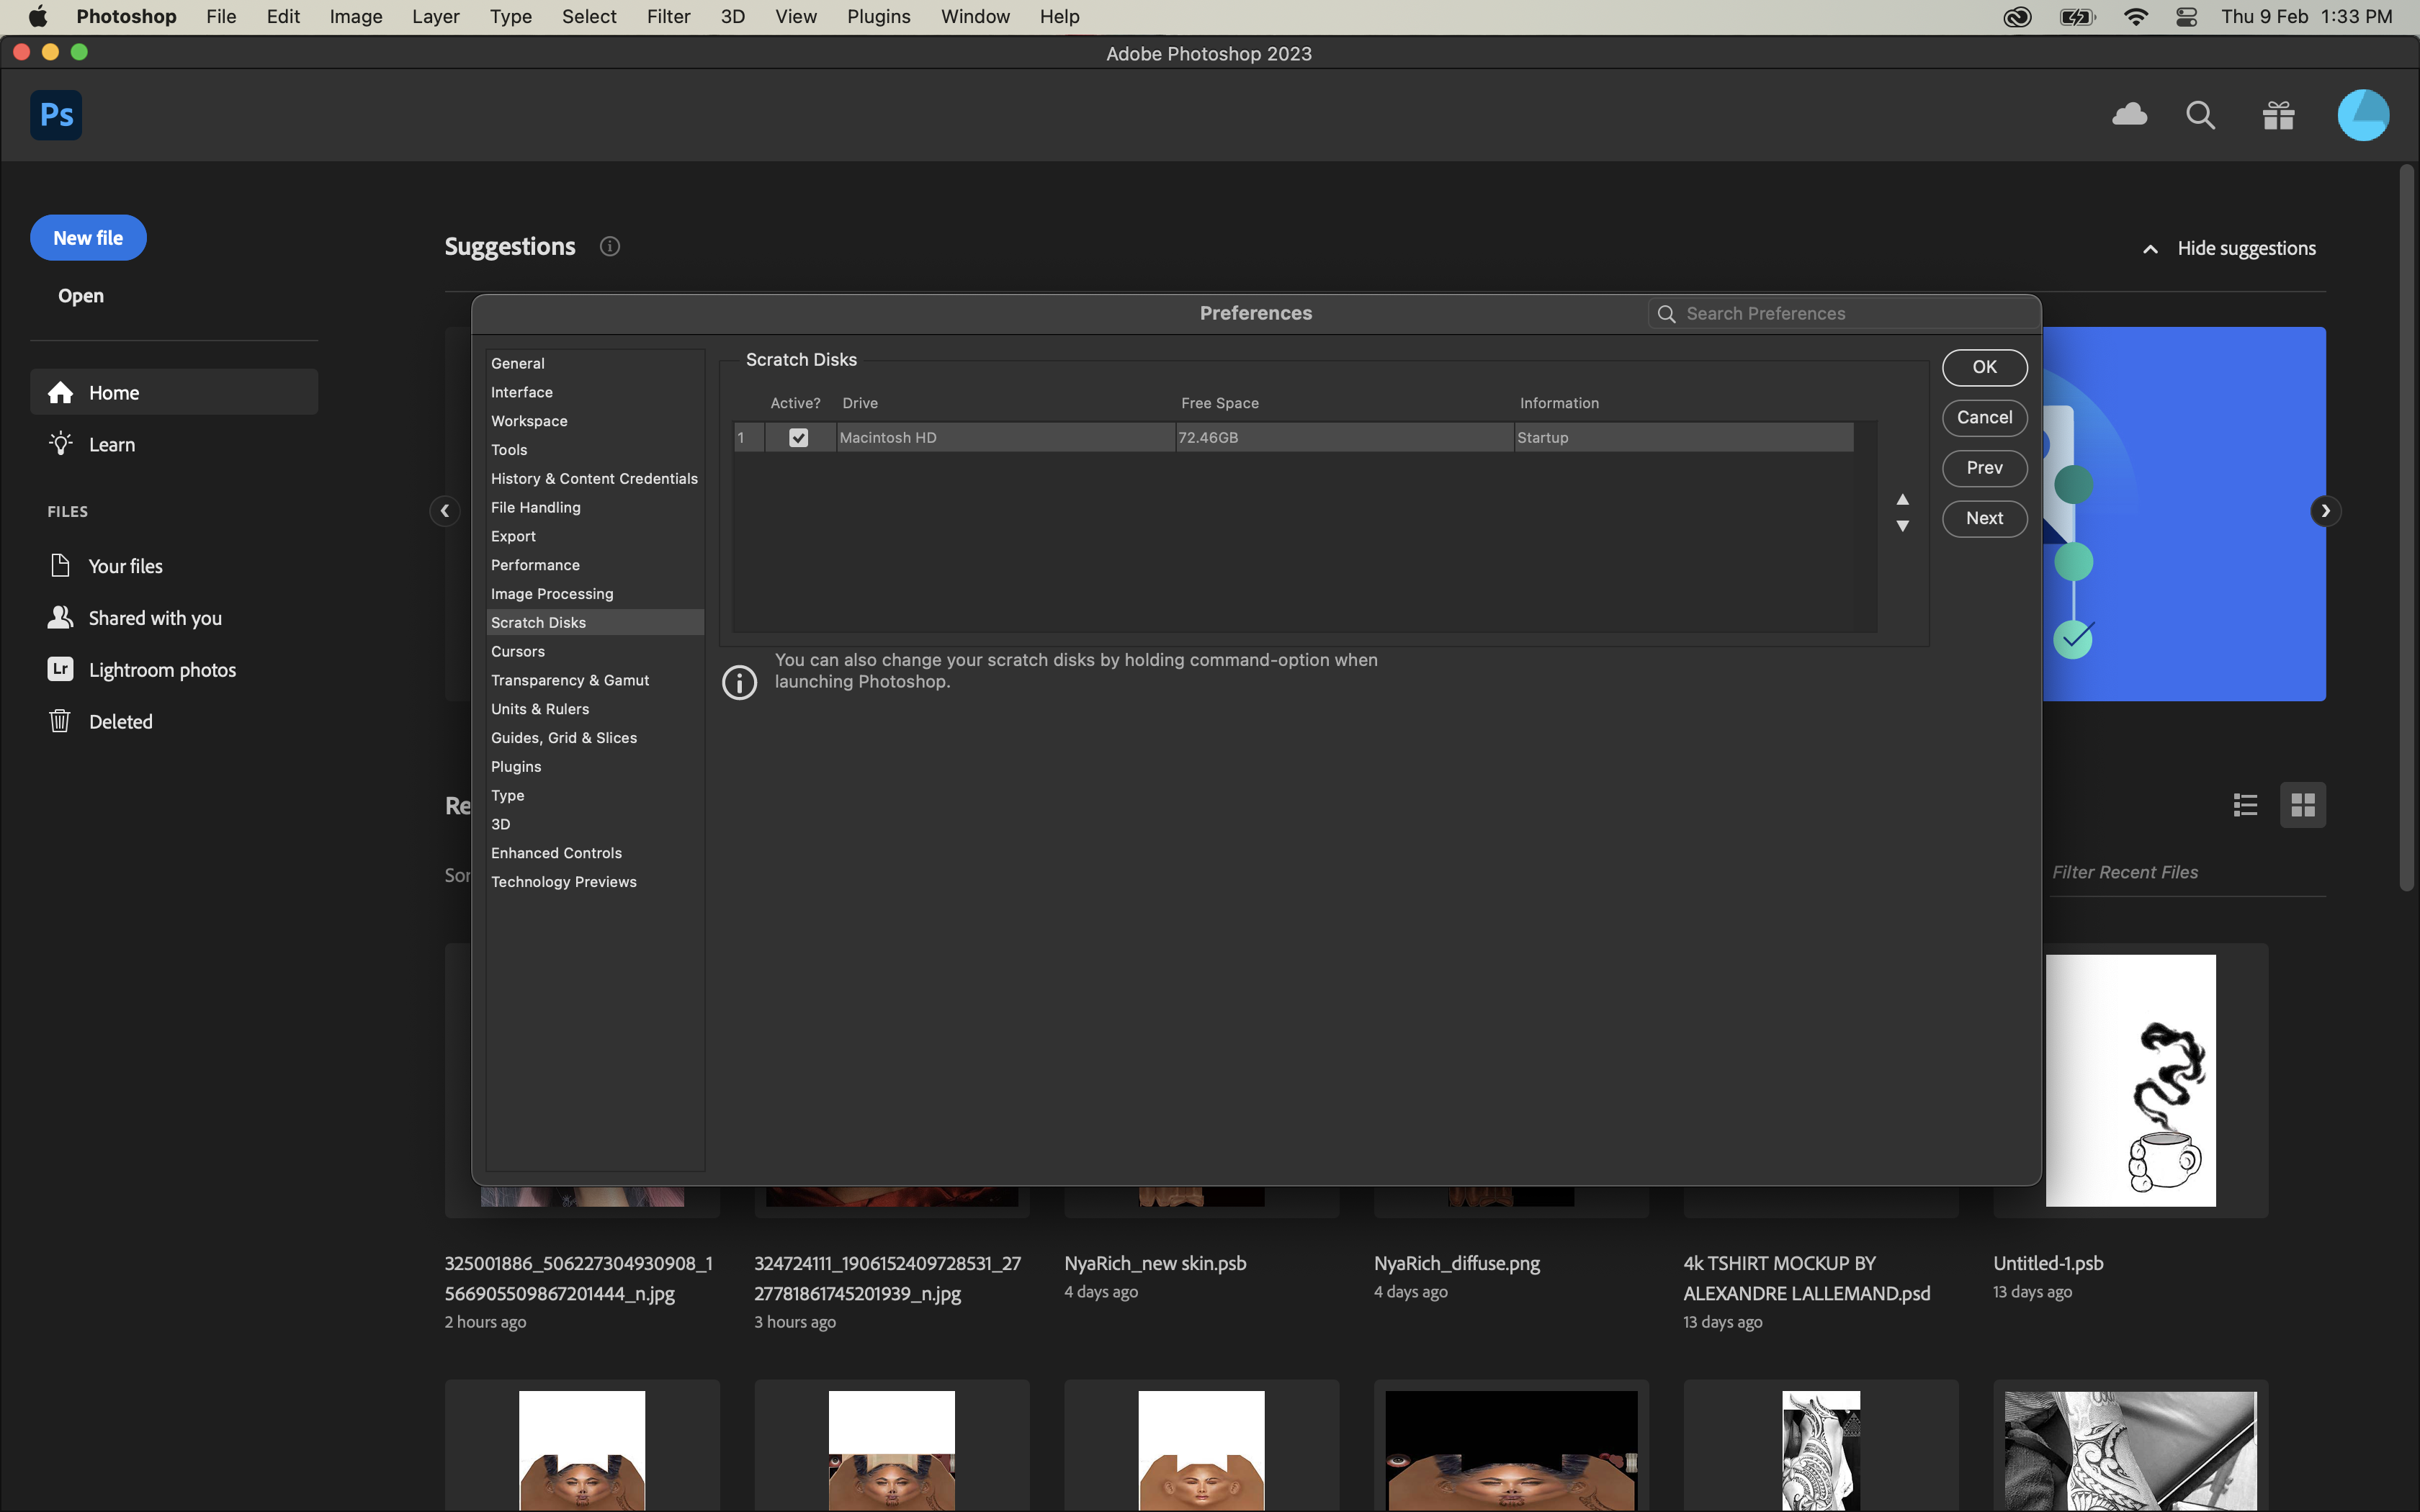The image size is (2420, 1512).
Task: Open the Image menu
Action: 356,16
